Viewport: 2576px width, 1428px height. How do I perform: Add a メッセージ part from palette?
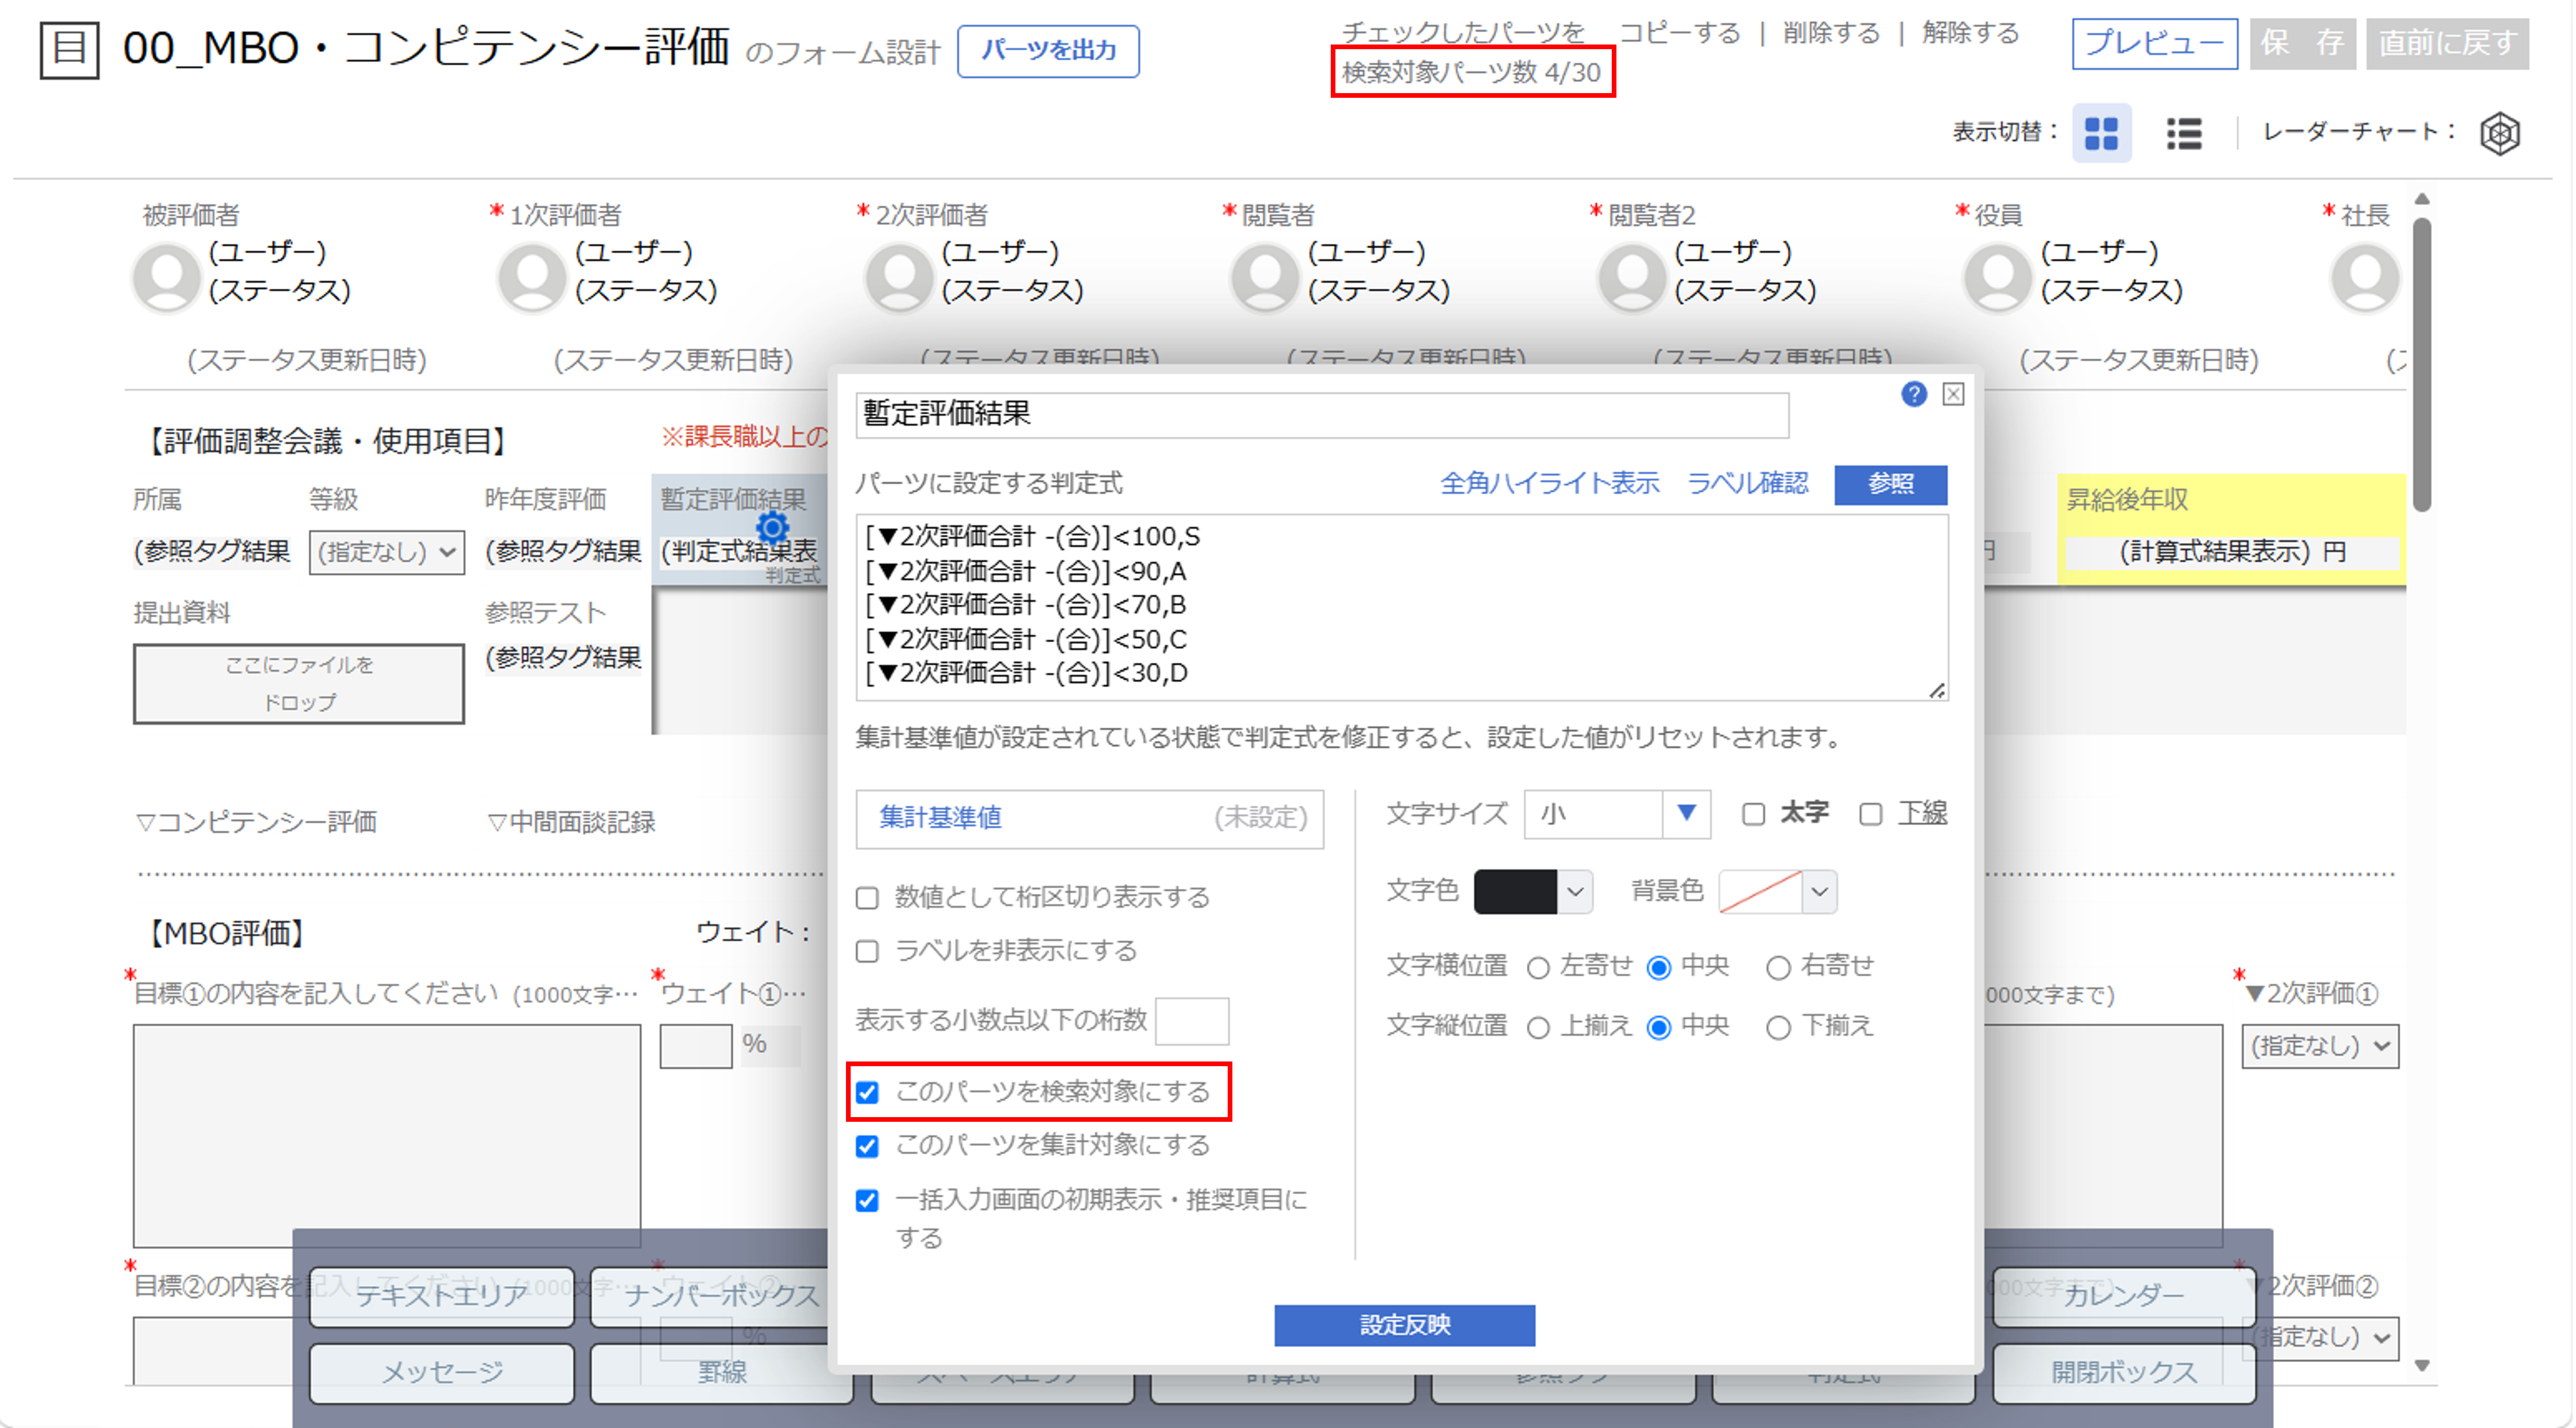(x=441, y=1373)
